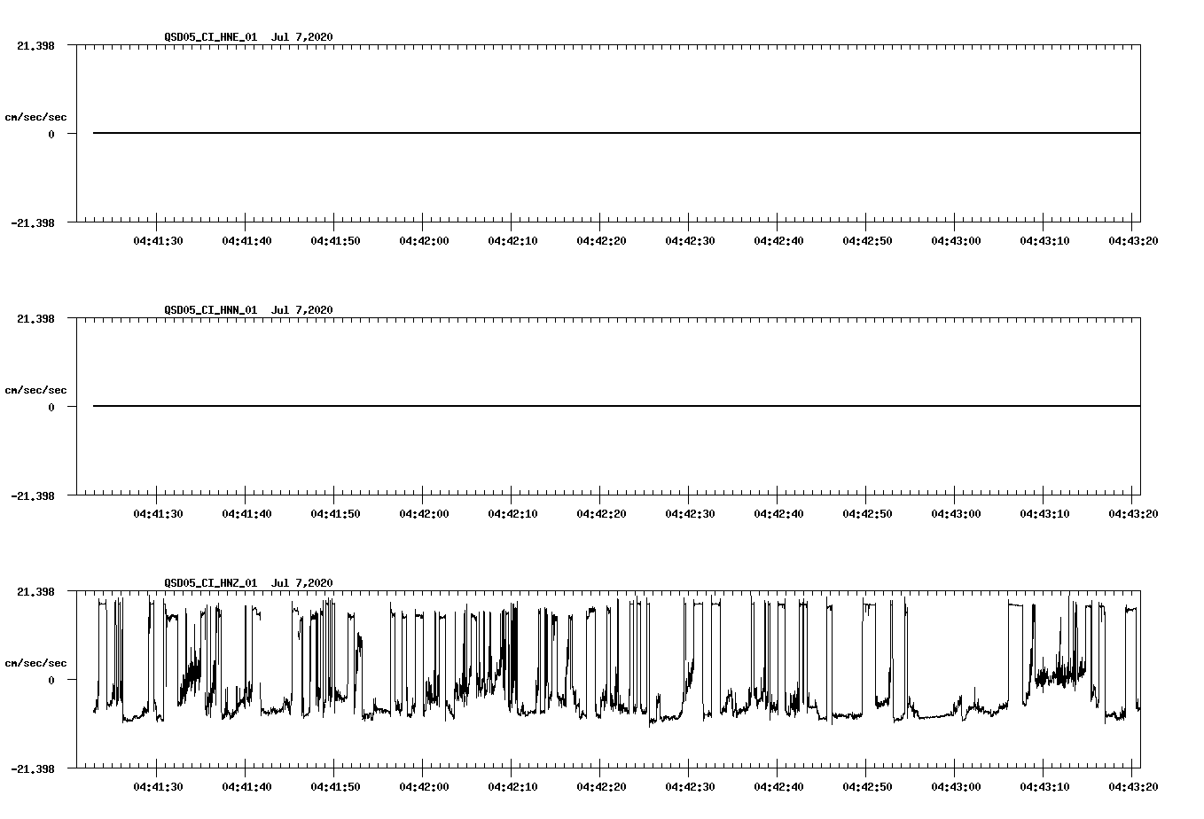Mark the 04:42:40 time label under HNZ plot
Screen dimensions: 1204x819
pyautogui.click(x=778, y=786)
